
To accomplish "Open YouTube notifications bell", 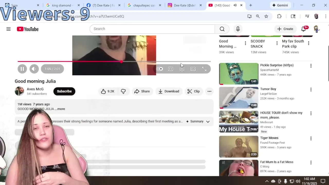I will 304,29.
